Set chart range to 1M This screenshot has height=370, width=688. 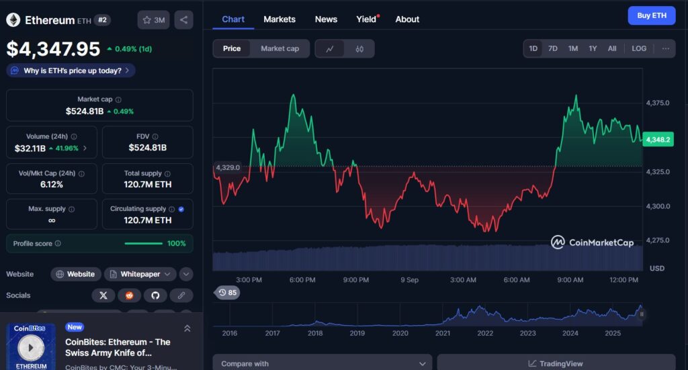tap(573, 48)
